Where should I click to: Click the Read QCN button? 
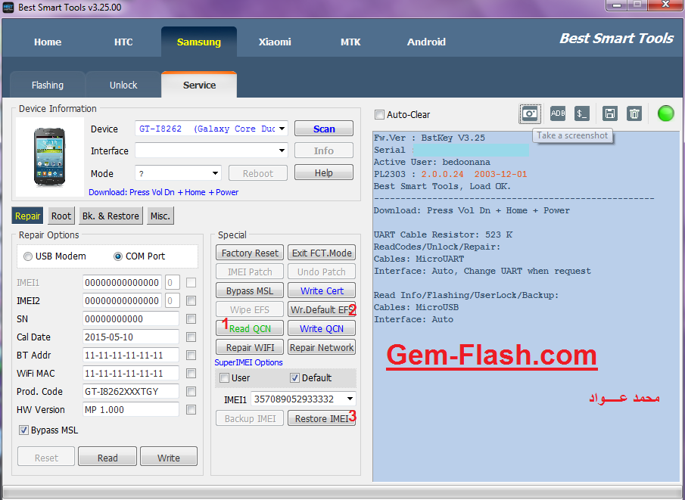click(x=250, y=328)
